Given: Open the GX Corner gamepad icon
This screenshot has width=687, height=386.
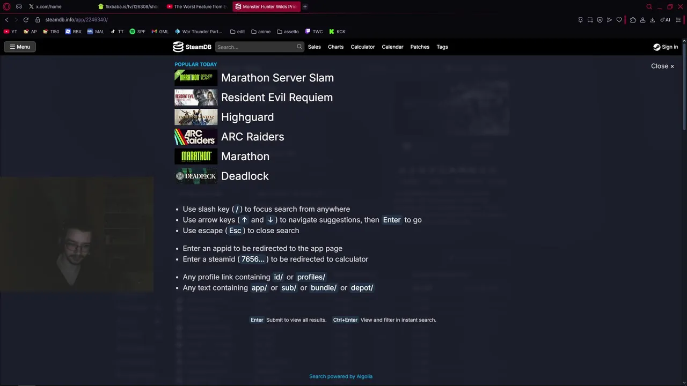Looking at the screenshot, I should (19, 6).
